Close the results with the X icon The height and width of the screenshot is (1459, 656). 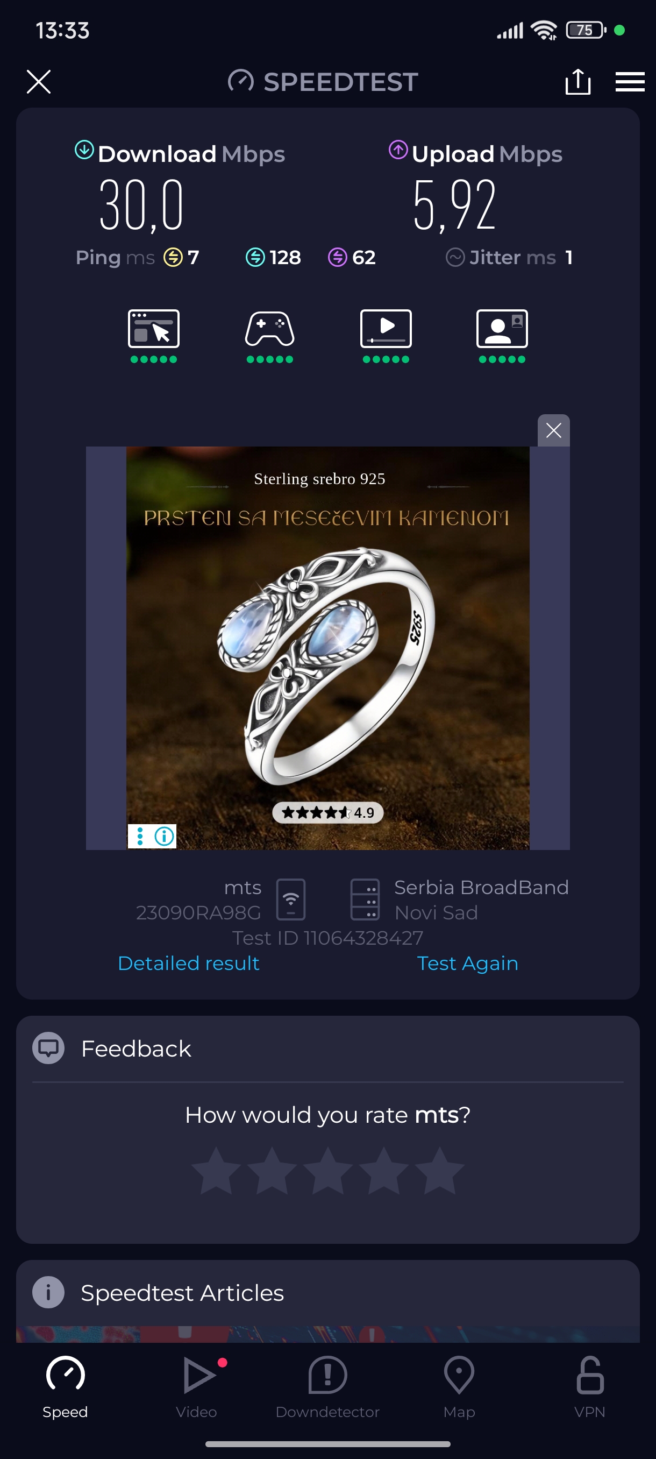coord(39,82)
